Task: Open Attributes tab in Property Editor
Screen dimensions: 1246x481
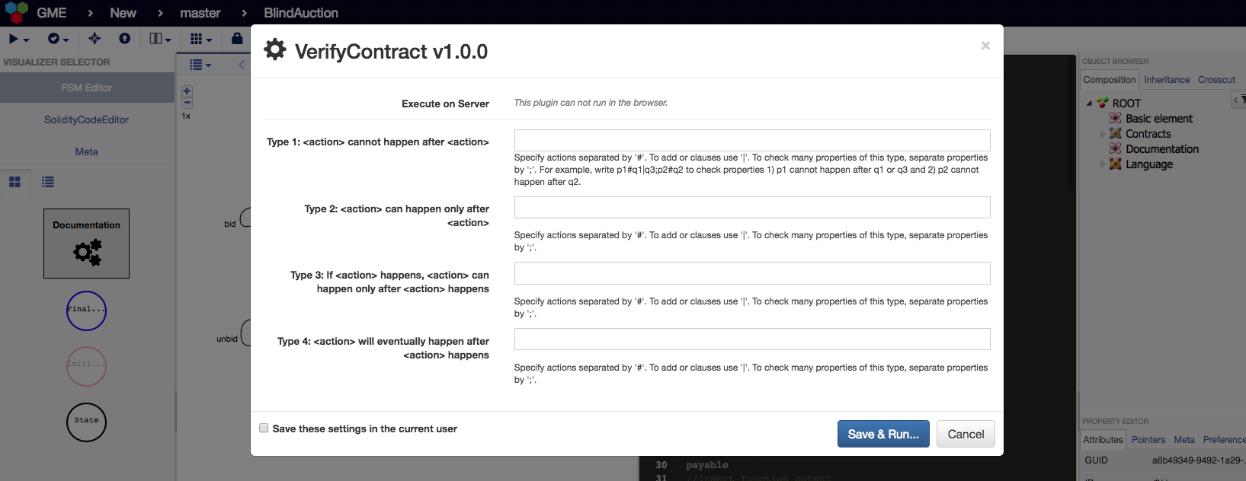Action: [1103, 440]
